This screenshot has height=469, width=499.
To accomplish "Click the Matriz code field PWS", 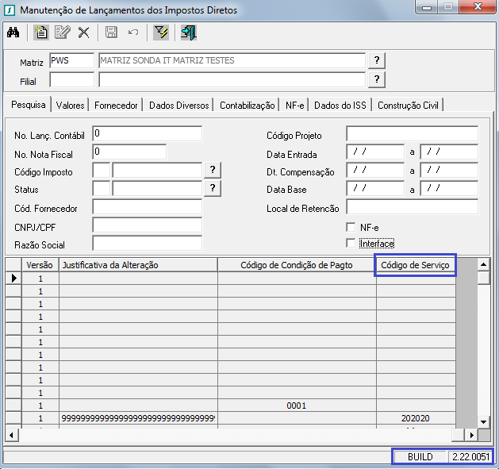I will (72, 60).
